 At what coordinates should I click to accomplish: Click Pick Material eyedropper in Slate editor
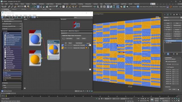[x=5, y=17]
